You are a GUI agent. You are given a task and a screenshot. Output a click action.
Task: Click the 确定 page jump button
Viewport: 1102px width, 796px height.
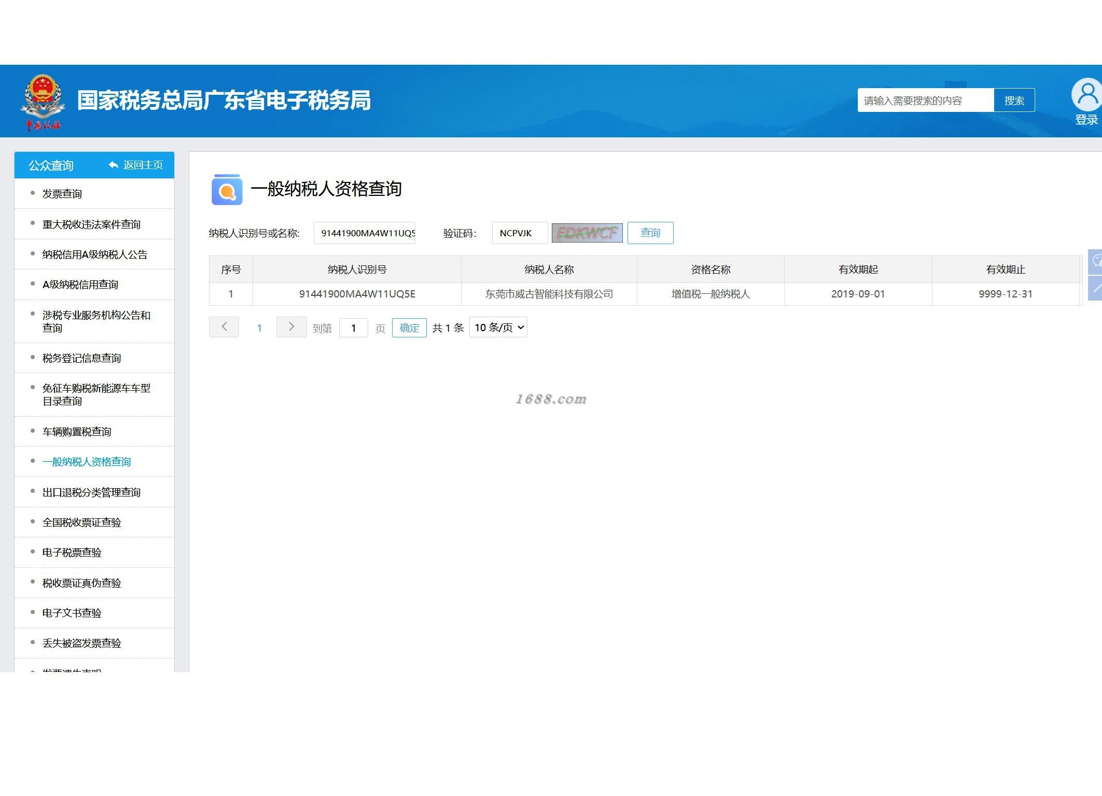coord(409,328)
